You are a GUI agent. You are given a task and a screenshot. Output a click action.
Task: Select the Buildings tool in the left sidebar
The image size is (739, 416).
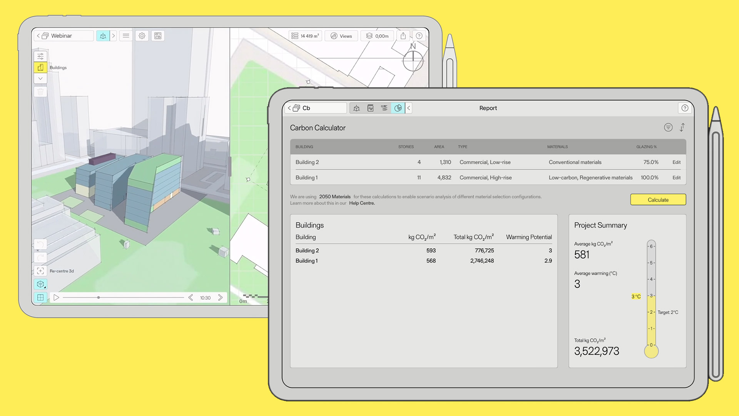(x=40, y=67)
